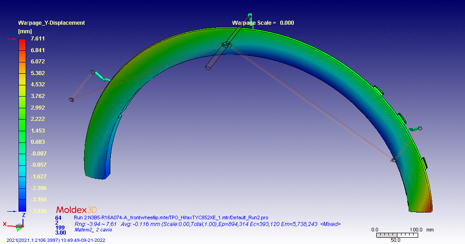
Task: Click the blue minimum value arrow on legend
Action: 12,210
